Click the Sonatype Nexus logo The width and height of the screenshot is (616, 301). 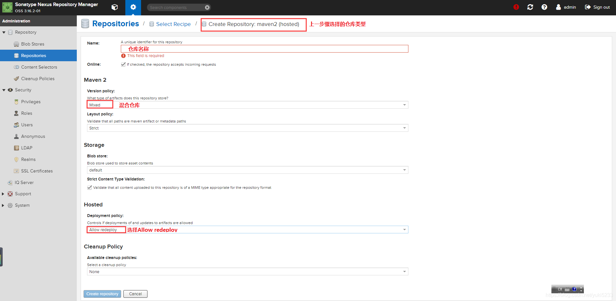point(7,7)
